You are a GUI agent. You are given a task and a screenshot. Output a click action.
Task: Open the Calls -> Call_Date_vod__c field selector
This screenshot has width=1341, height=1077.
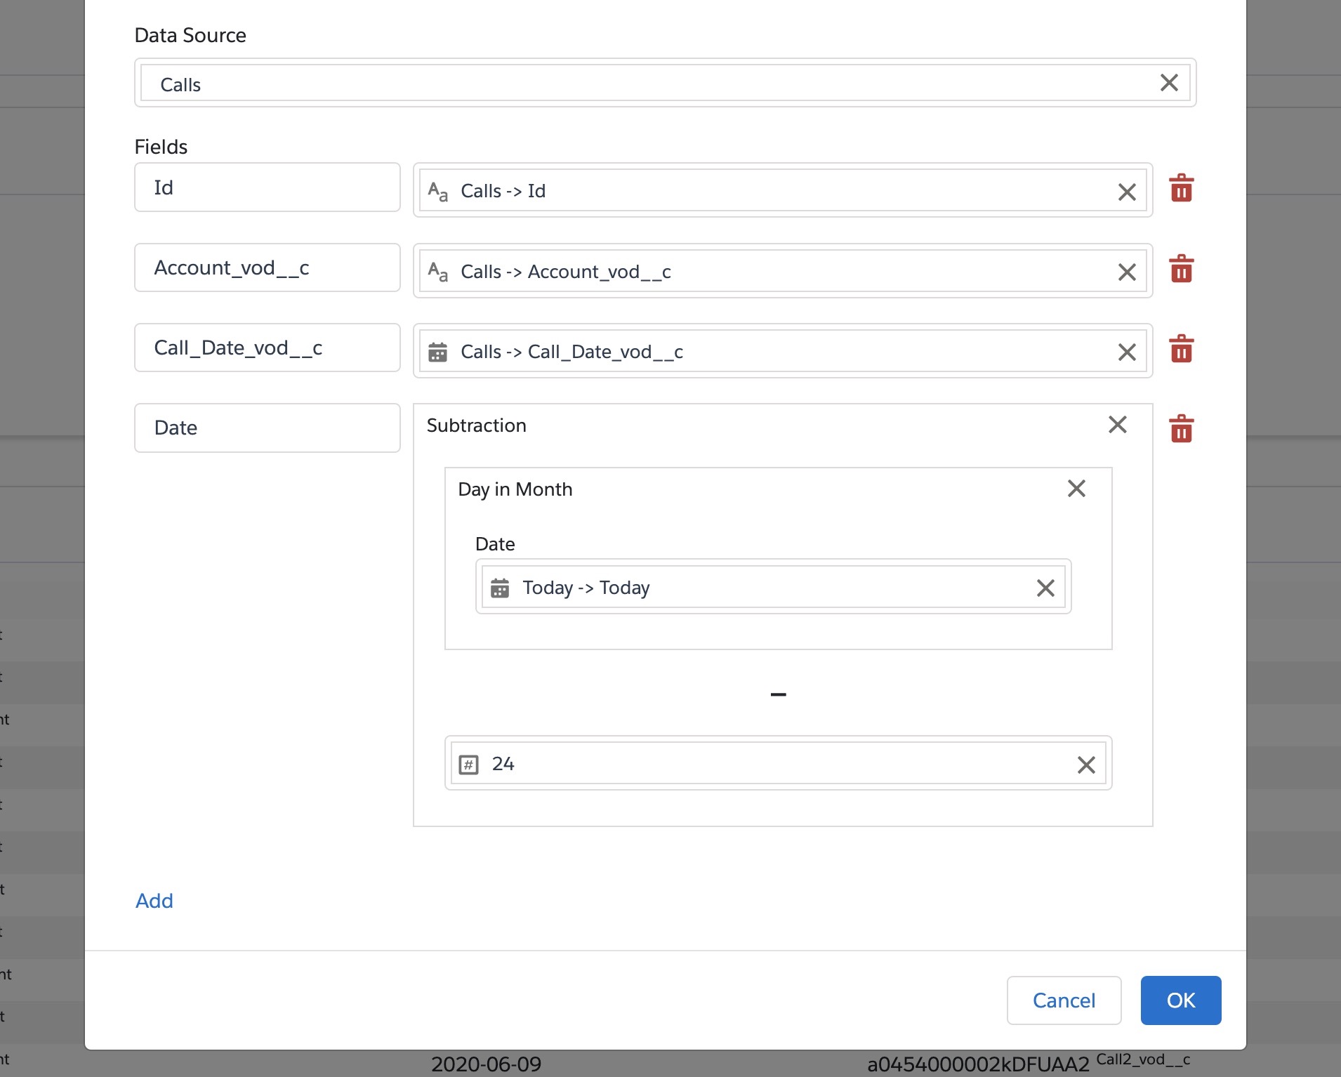(x=772, y=352)
